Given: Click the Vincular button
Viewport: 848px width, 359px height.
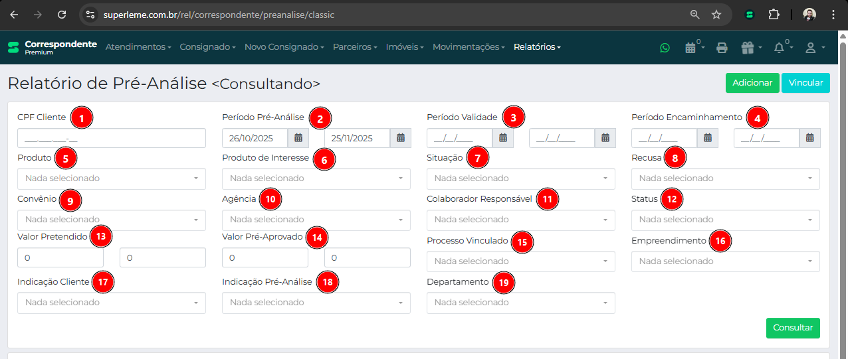Looking at the screenshot, I should coord(805,83).
